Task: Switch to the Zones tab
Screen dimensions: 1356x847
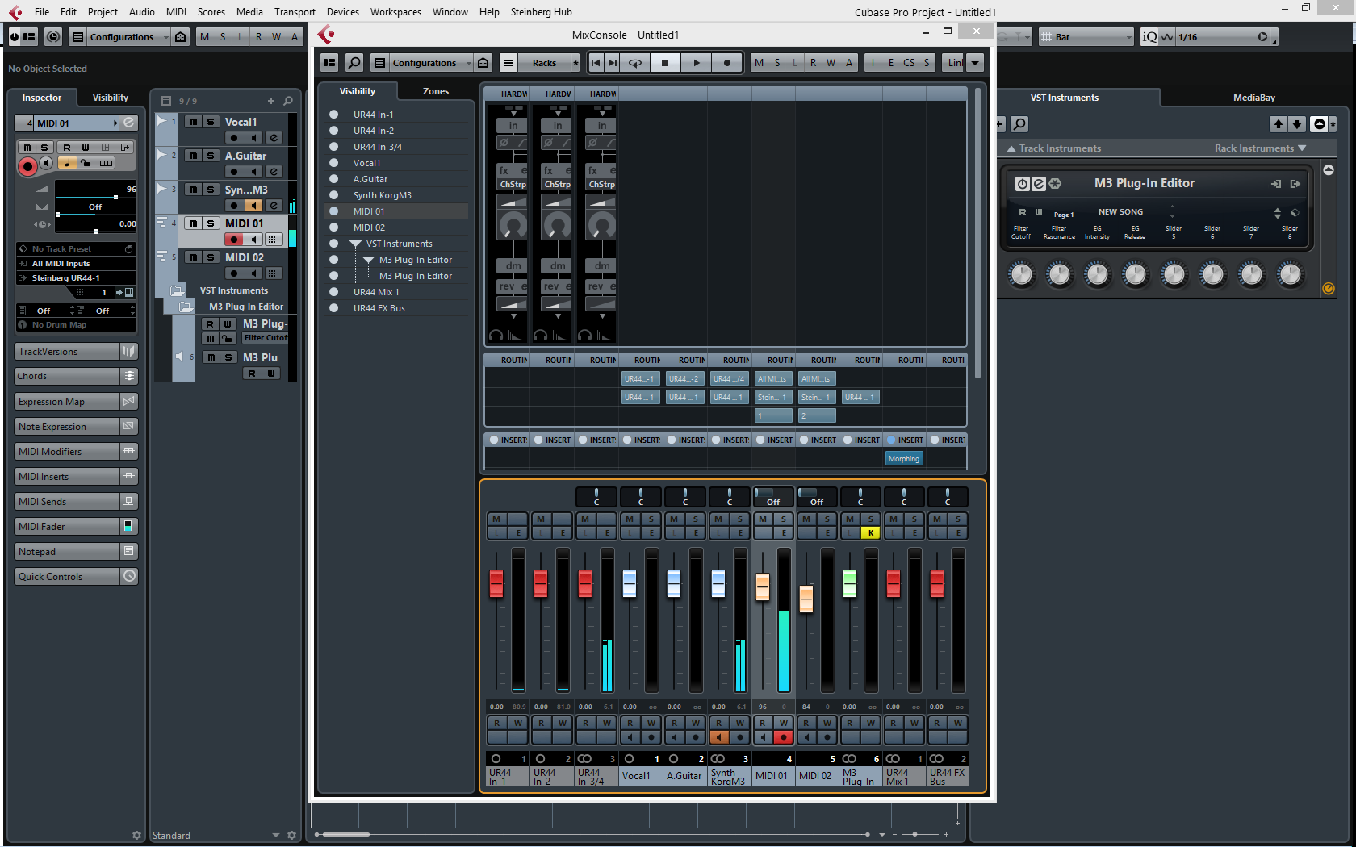Action: coord(435,91)
